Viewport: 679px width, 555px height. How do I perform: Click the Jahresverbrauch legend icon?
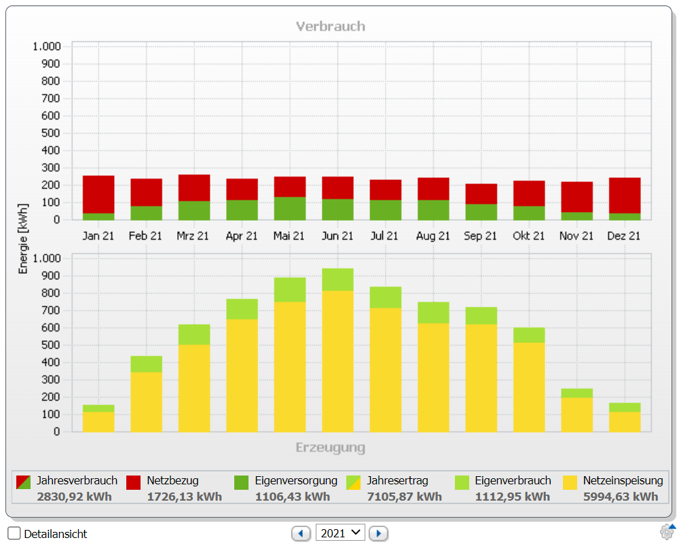tap(23, 482)
